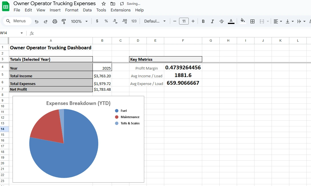311x186 pixels.
Task: Click the Paint format tool
Action: [x=63, y=21]
